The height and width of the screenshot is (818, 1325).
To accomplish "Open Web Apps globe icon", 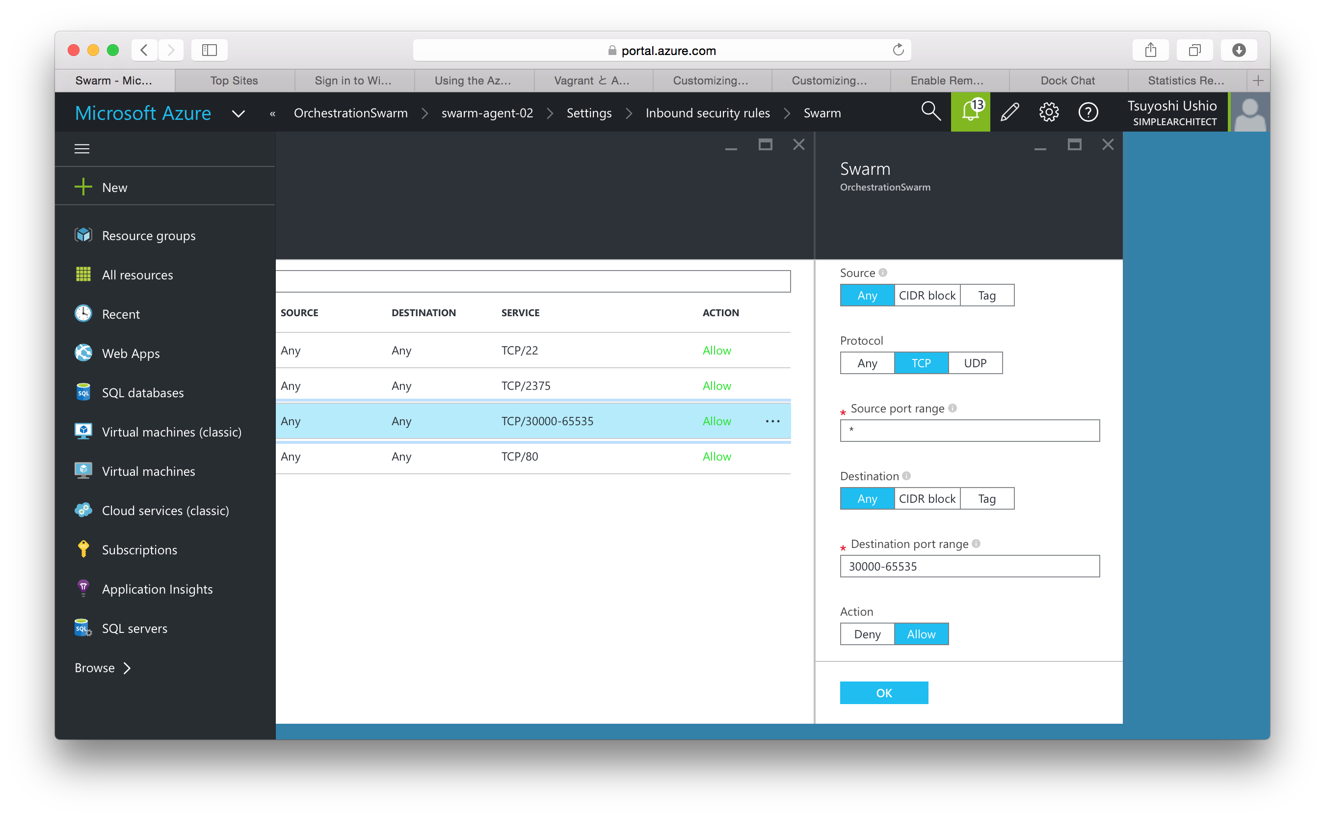I will 83,353.
